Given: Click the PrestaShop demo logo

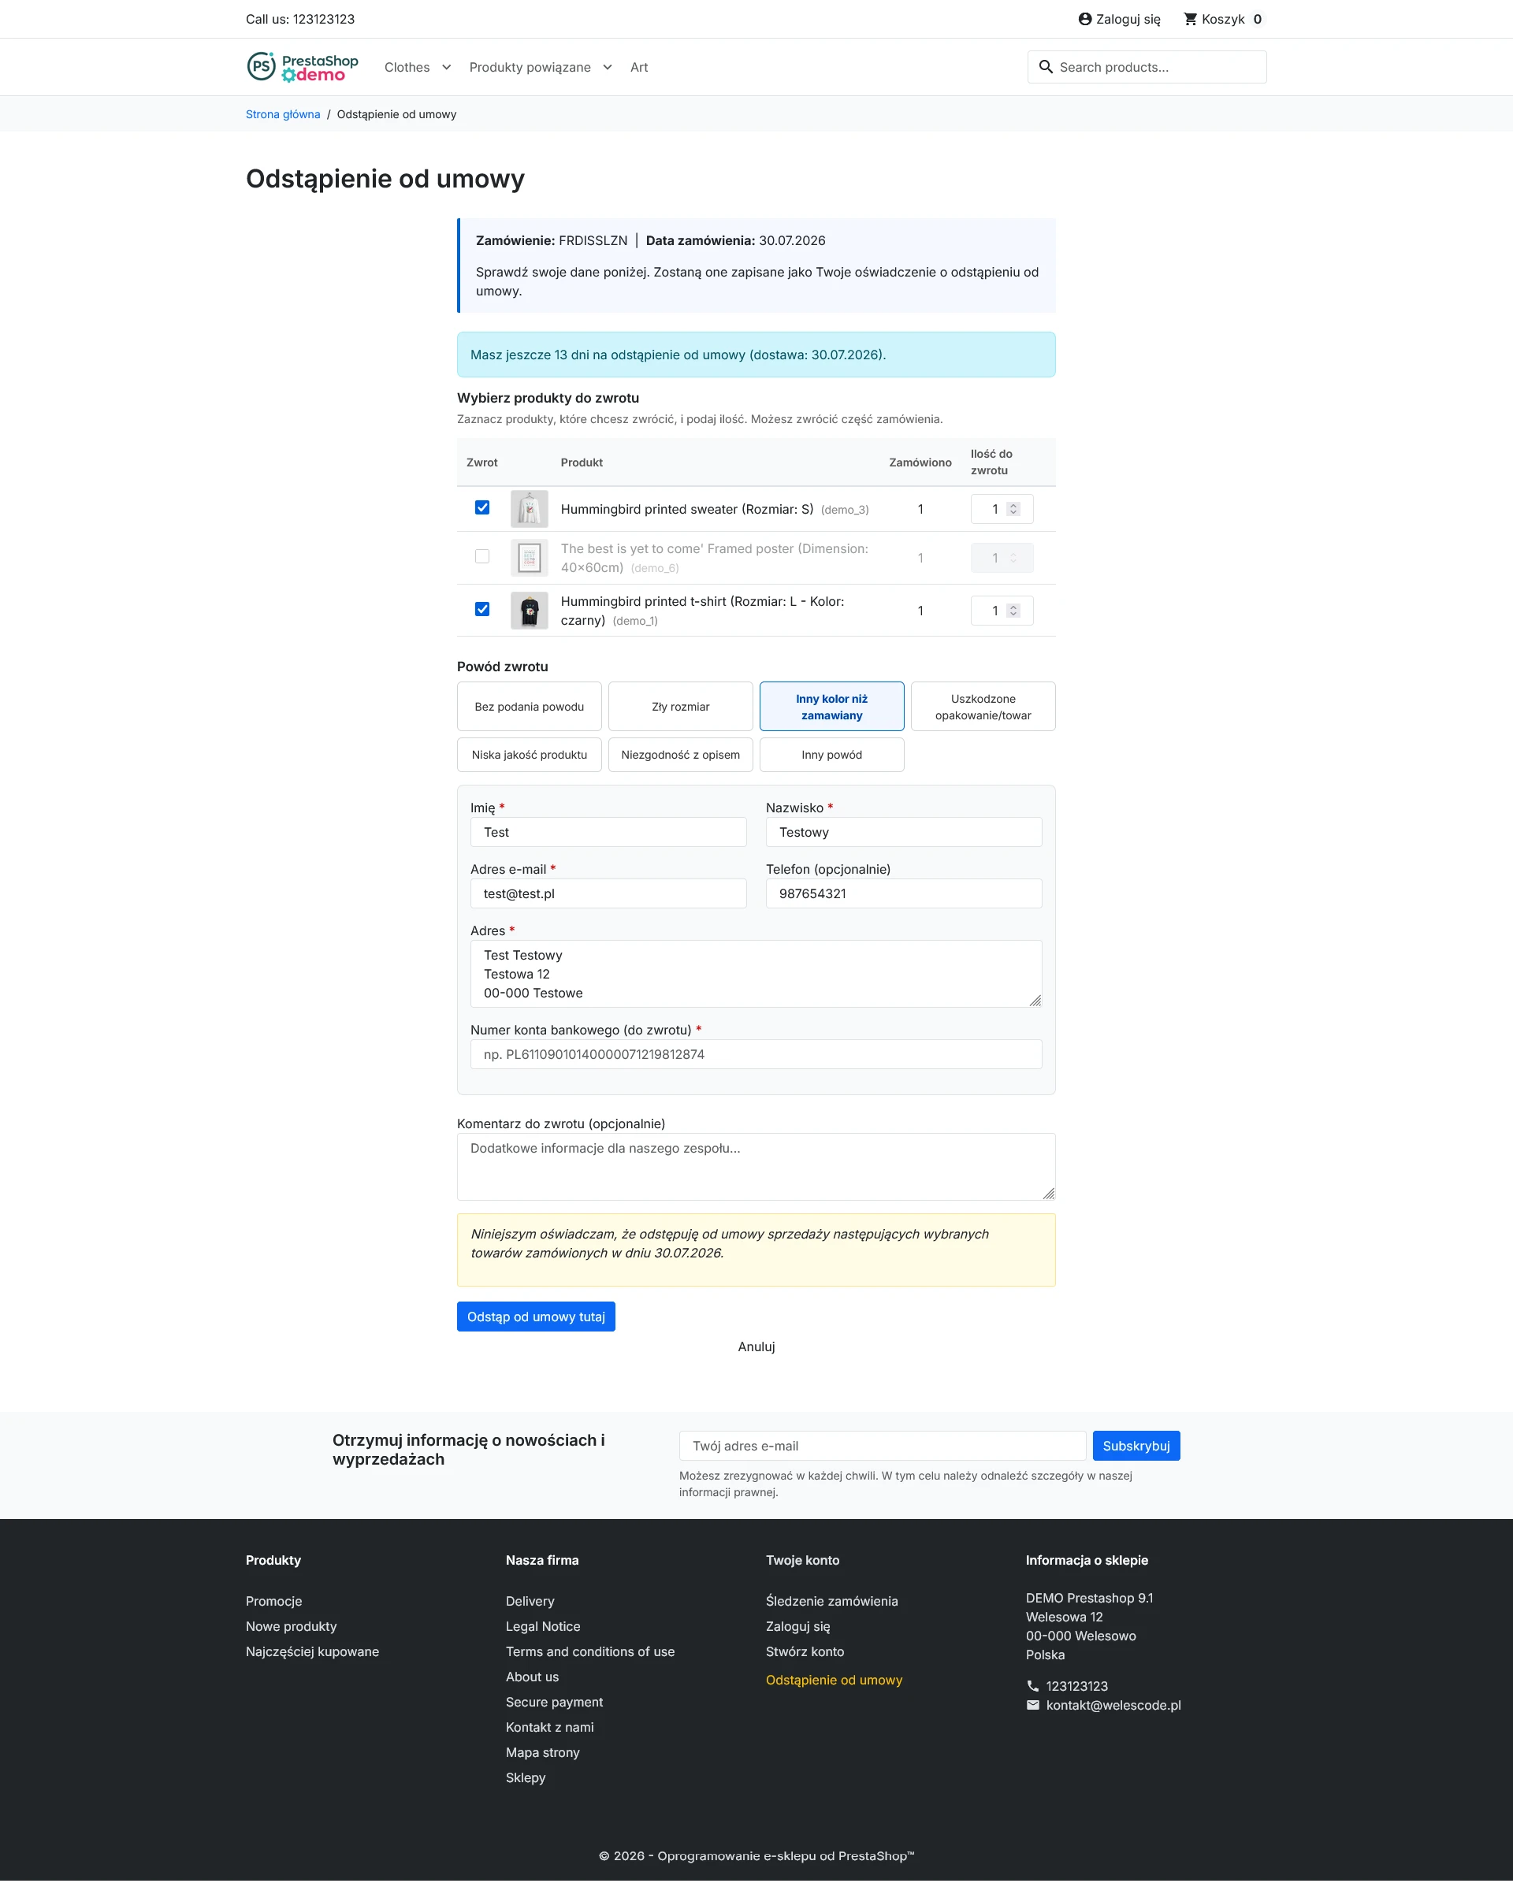Looking at the screenshot, I should pyautogui.click(x=303, y=67).
